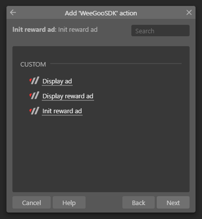The image size is (202, 219).
Task: Click the icon beside Init reward ad
Action: (34, 111)
